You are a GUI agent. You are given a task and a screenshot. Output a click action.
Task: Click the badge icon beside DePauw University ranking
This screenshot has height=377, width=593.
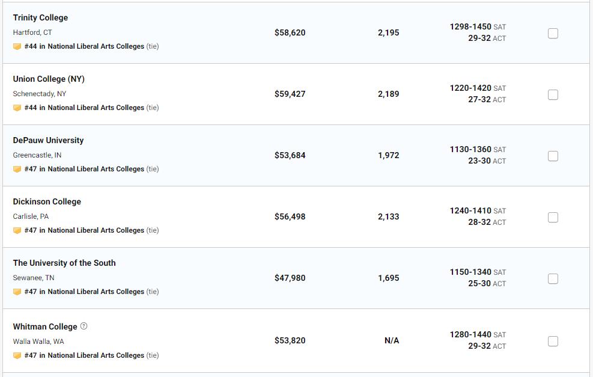[x=17, y=169]
